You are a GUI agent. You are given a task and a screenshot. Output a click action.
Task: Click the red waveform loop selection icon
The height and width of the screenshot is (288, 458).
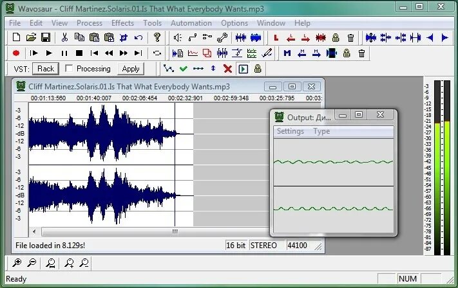[x=320, y=37]
